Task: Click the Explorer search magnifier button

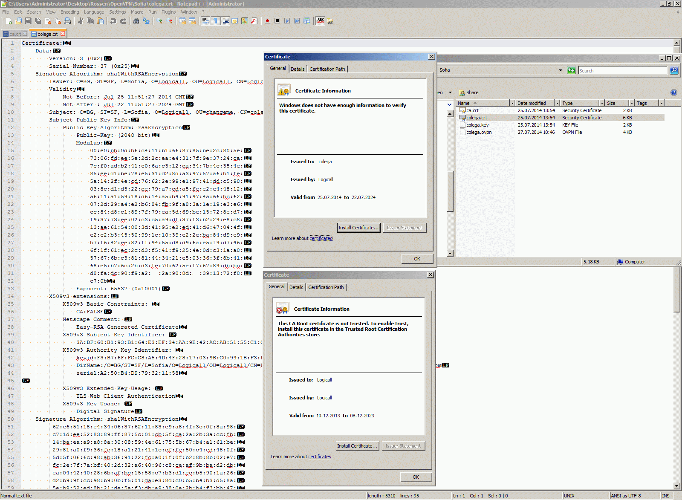Action: click(674, 70)
